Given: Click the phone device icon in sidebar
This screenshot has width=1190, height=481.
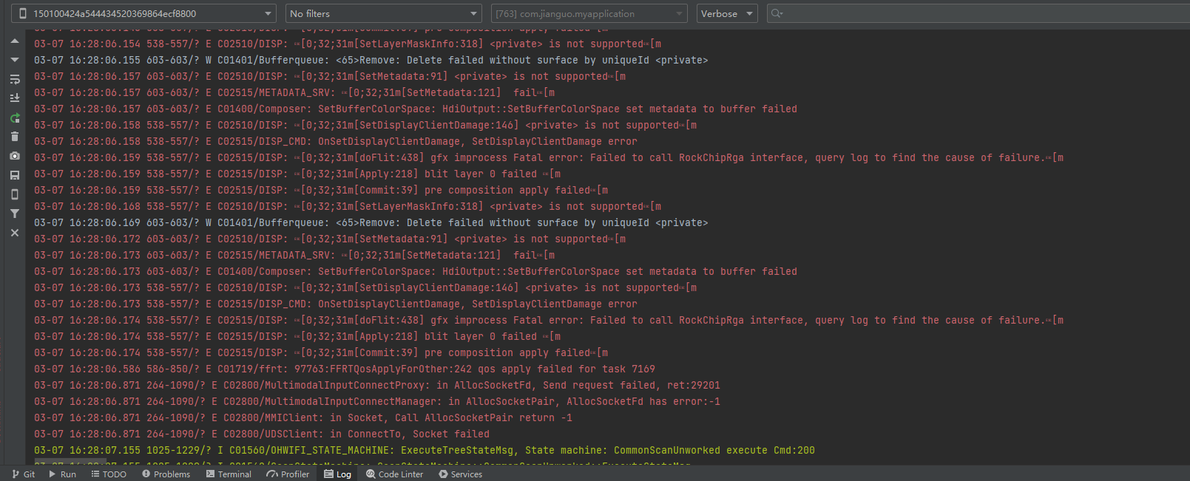Looking at the screenshot, I should point(14,194).
